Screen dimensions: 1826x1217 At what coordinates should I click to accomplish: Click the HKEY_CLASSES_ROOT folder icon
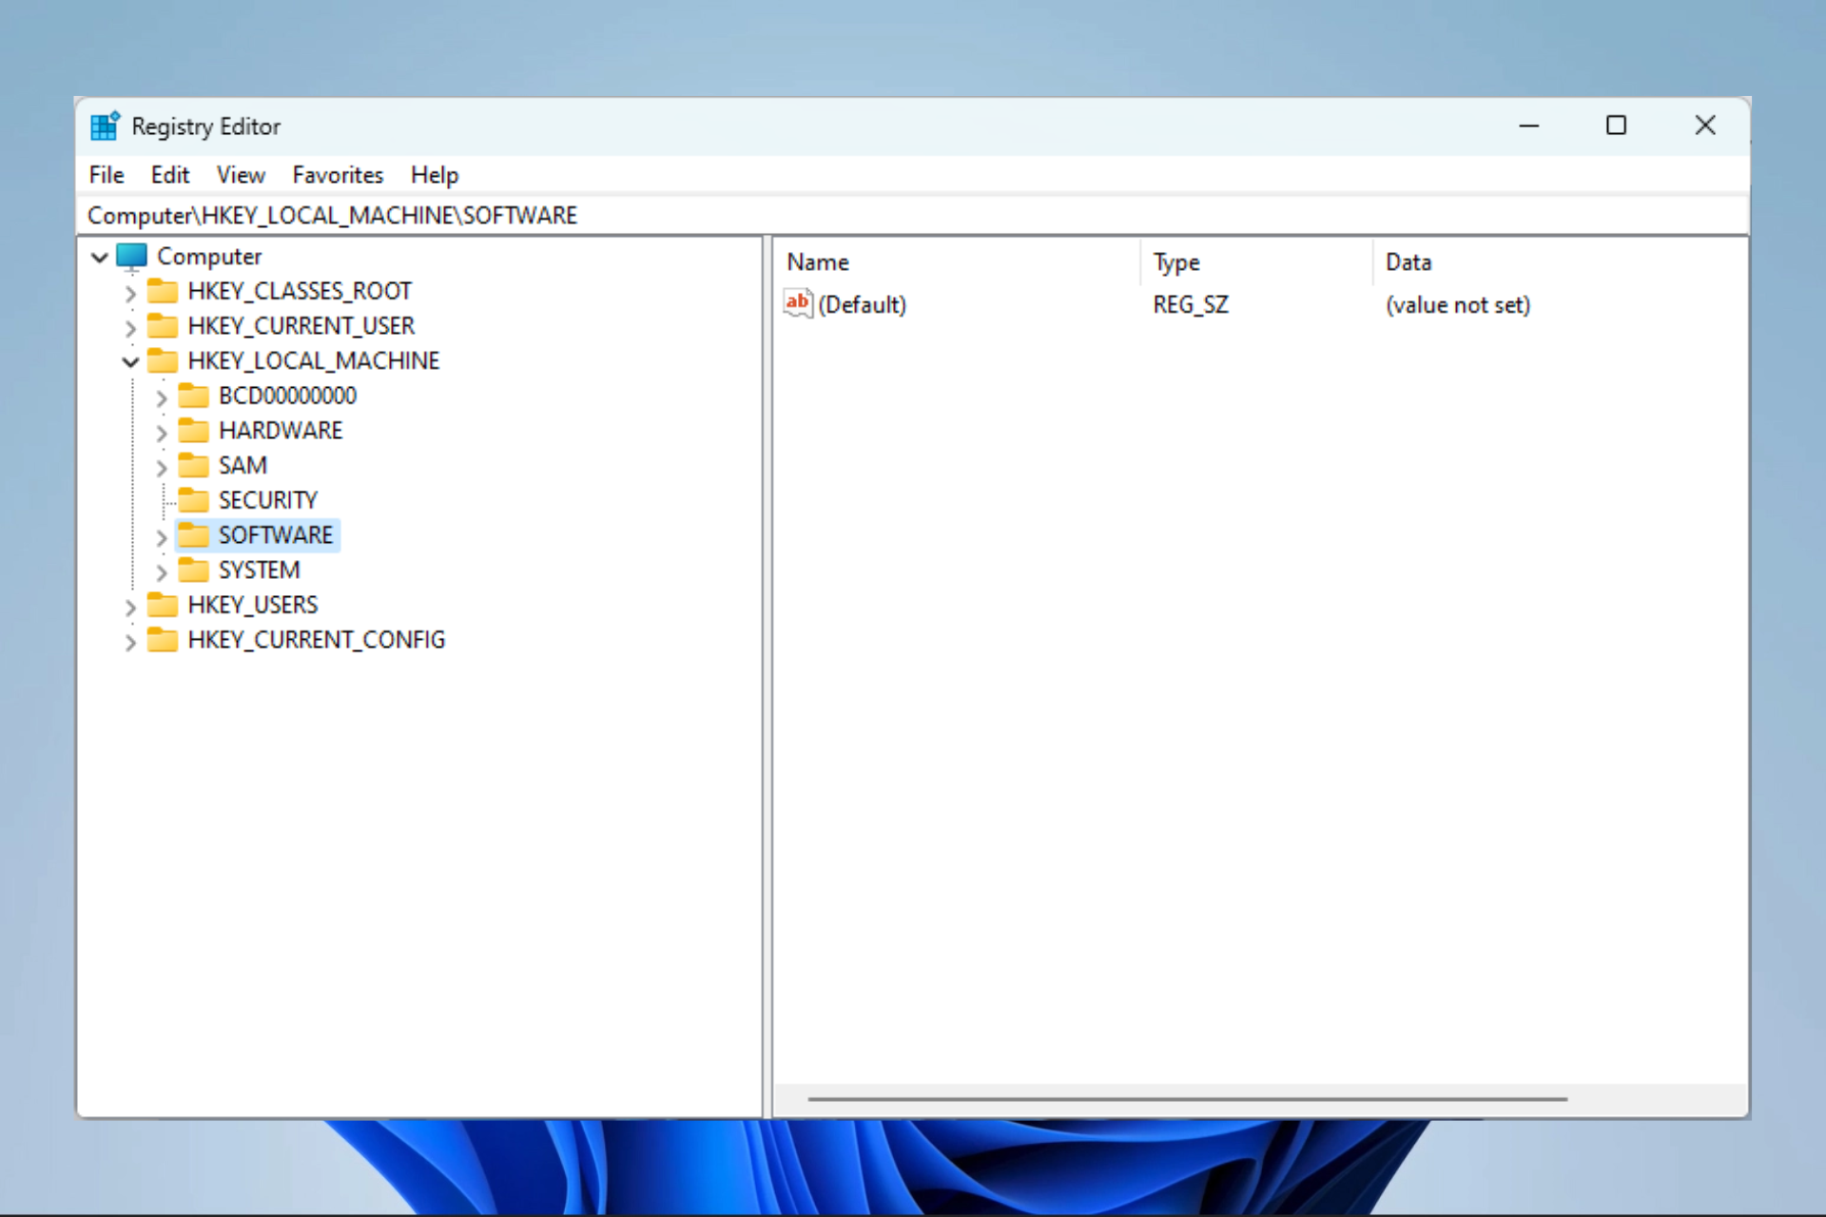pos(163,291)
